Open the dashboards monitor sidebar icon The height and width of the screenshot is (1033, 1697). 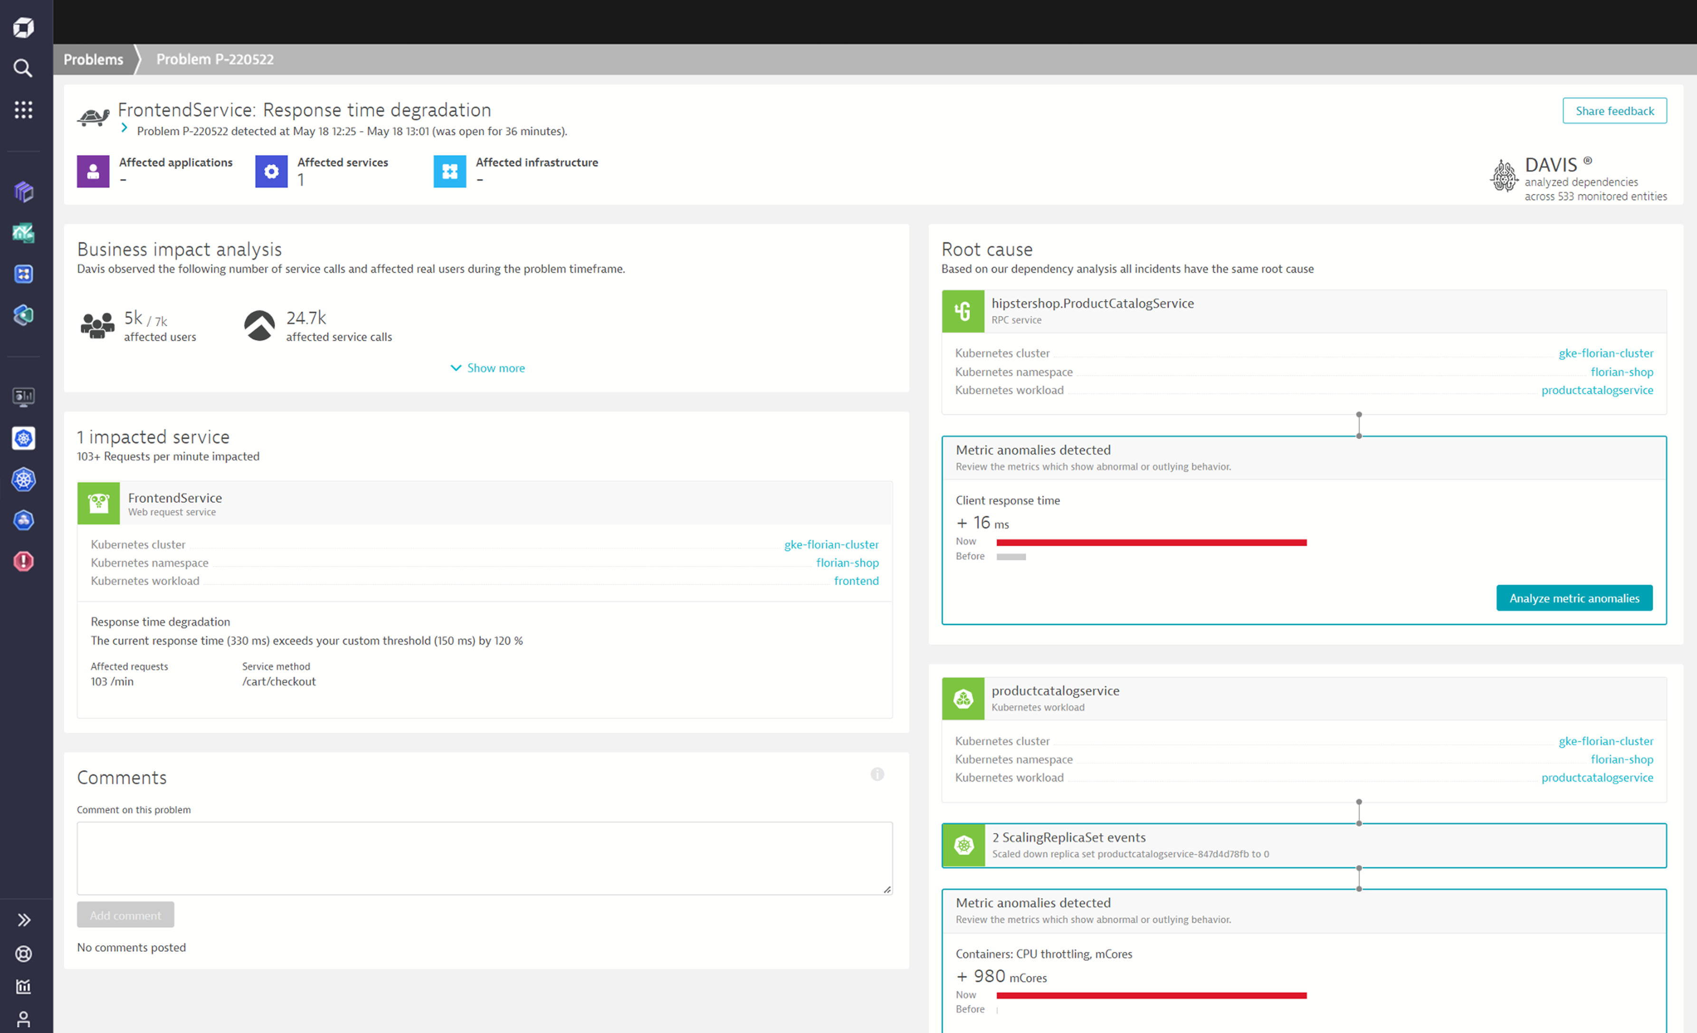tap(23, 397)
